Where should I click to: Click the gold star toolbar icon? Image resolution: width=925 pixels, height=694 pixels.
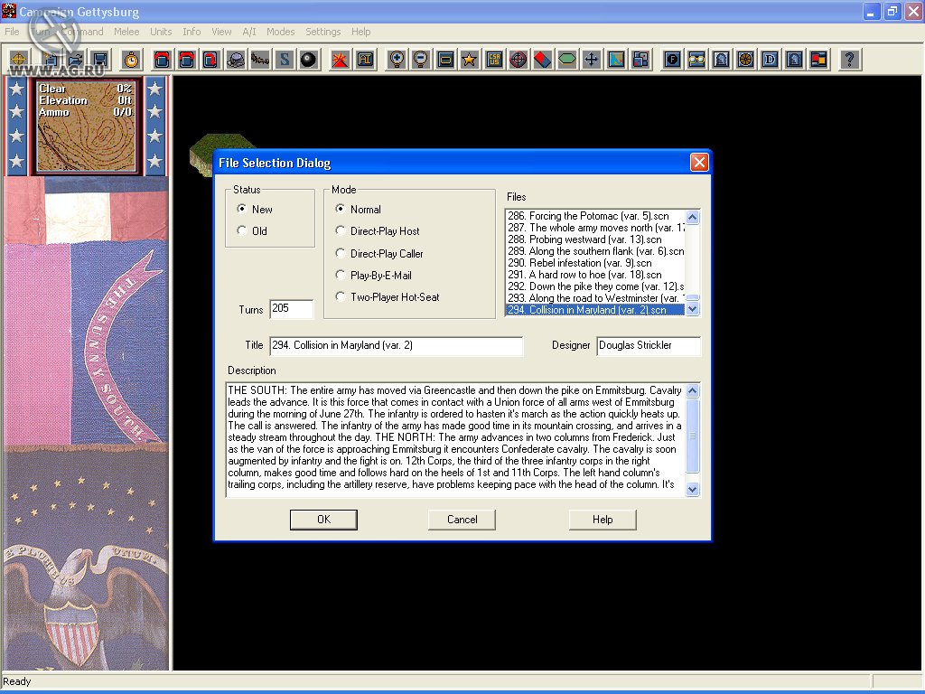tap(470, 60)
